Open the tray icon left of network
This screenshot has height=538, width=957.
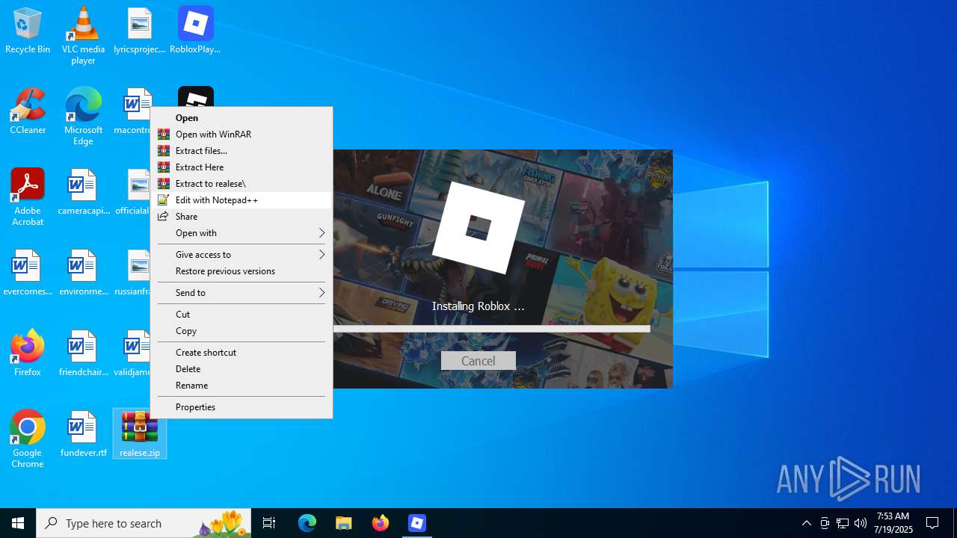point(825,523)
